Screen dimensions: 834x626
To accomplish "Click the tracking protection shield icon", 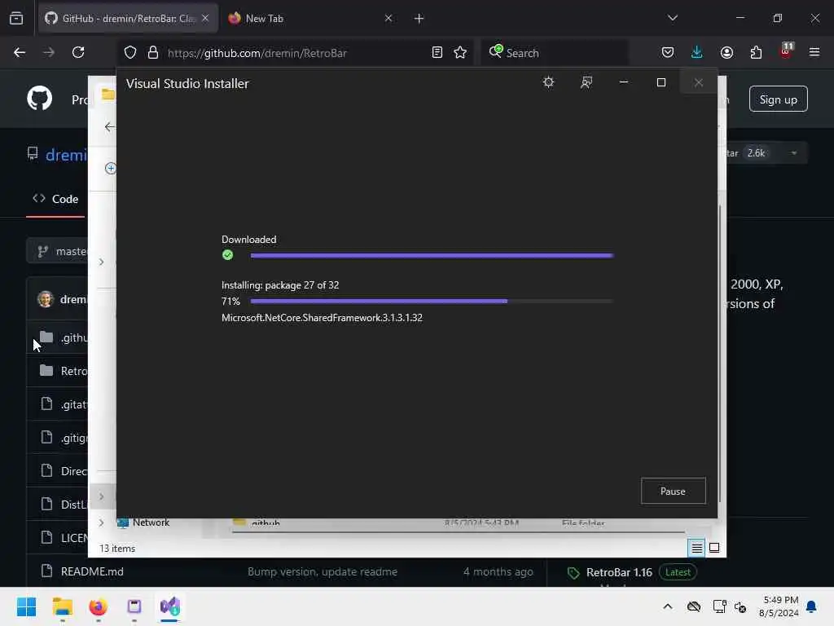I will [x=130, y=53].
